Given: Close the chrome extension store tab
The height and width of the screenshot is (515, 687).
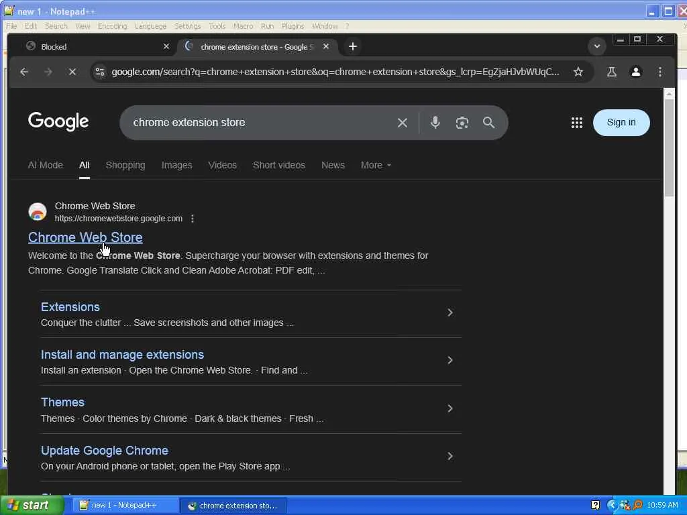Looking at the screenshot, I should pyautogui.click(x=326, y=46).
